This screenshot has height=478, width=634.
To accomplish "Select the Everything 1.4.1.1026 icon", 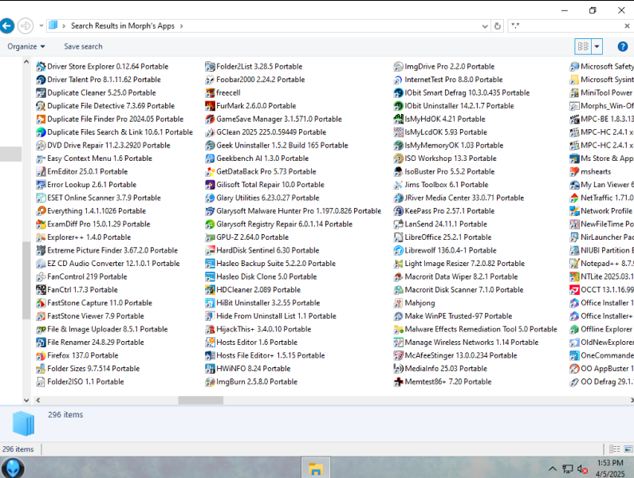I will 41,211.
